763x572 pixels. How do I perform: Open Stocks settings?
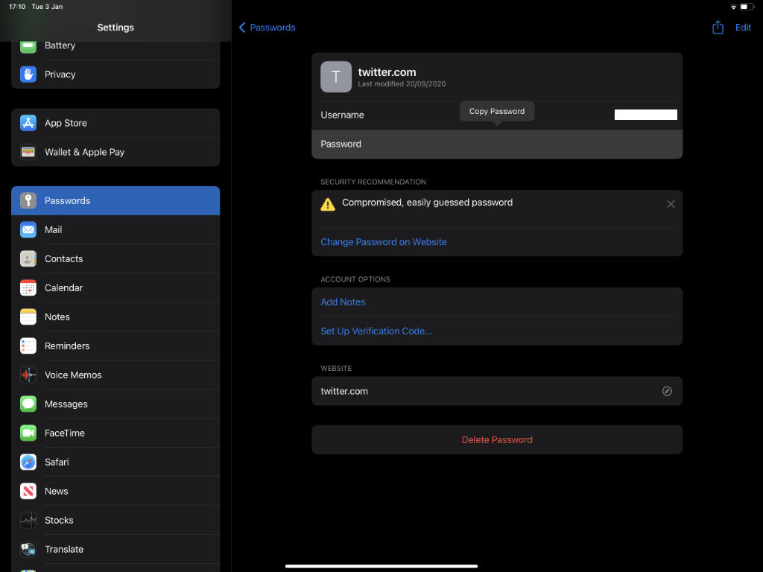115,521
